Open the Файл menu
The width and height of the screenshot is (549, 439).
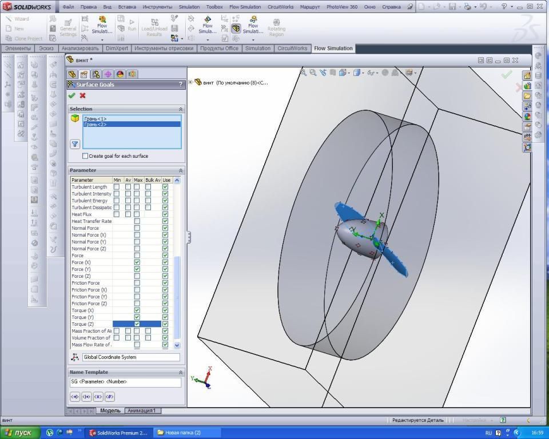coord(68,7)
